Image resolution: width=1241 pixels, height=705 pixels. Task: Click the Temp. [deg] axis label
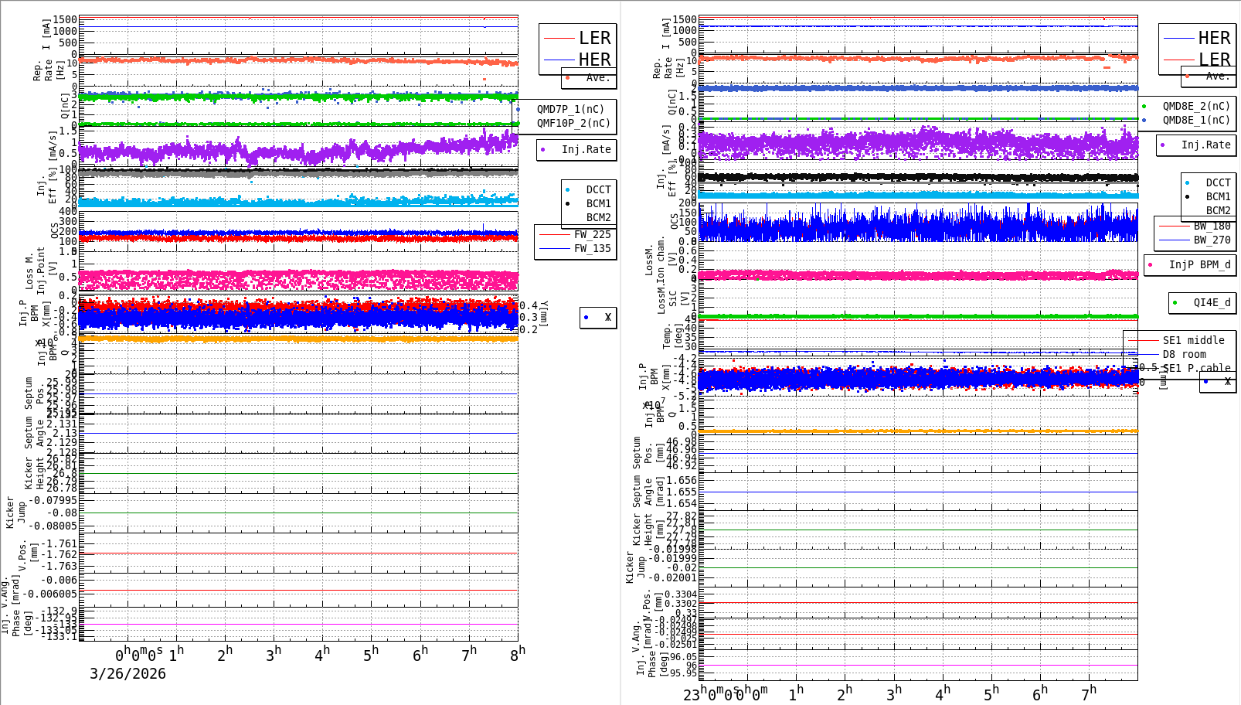tap(673, 335)
